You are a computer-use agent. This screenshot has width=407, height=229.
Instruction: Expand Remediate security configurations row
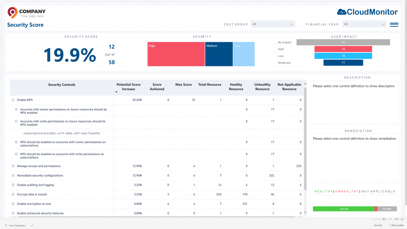coord(13,176)
